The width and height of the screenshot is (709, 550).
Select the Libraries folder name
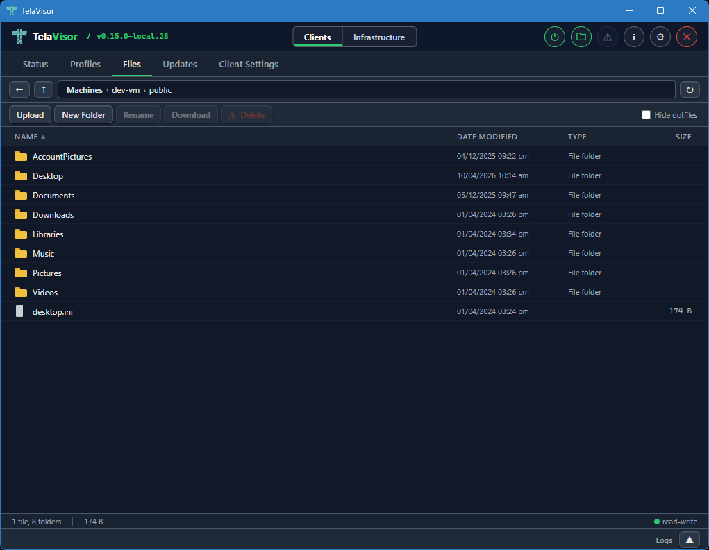click(x=48, y=234)
